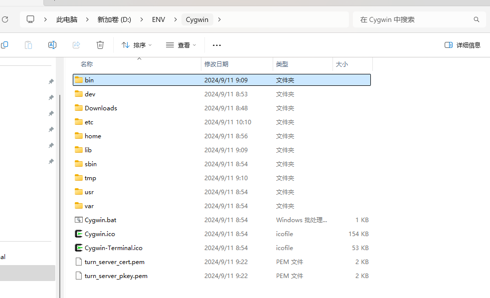Expand chevron after 此电脑 breadcrumb
Viewport: 490px width, 298px height.
point(88,19)
